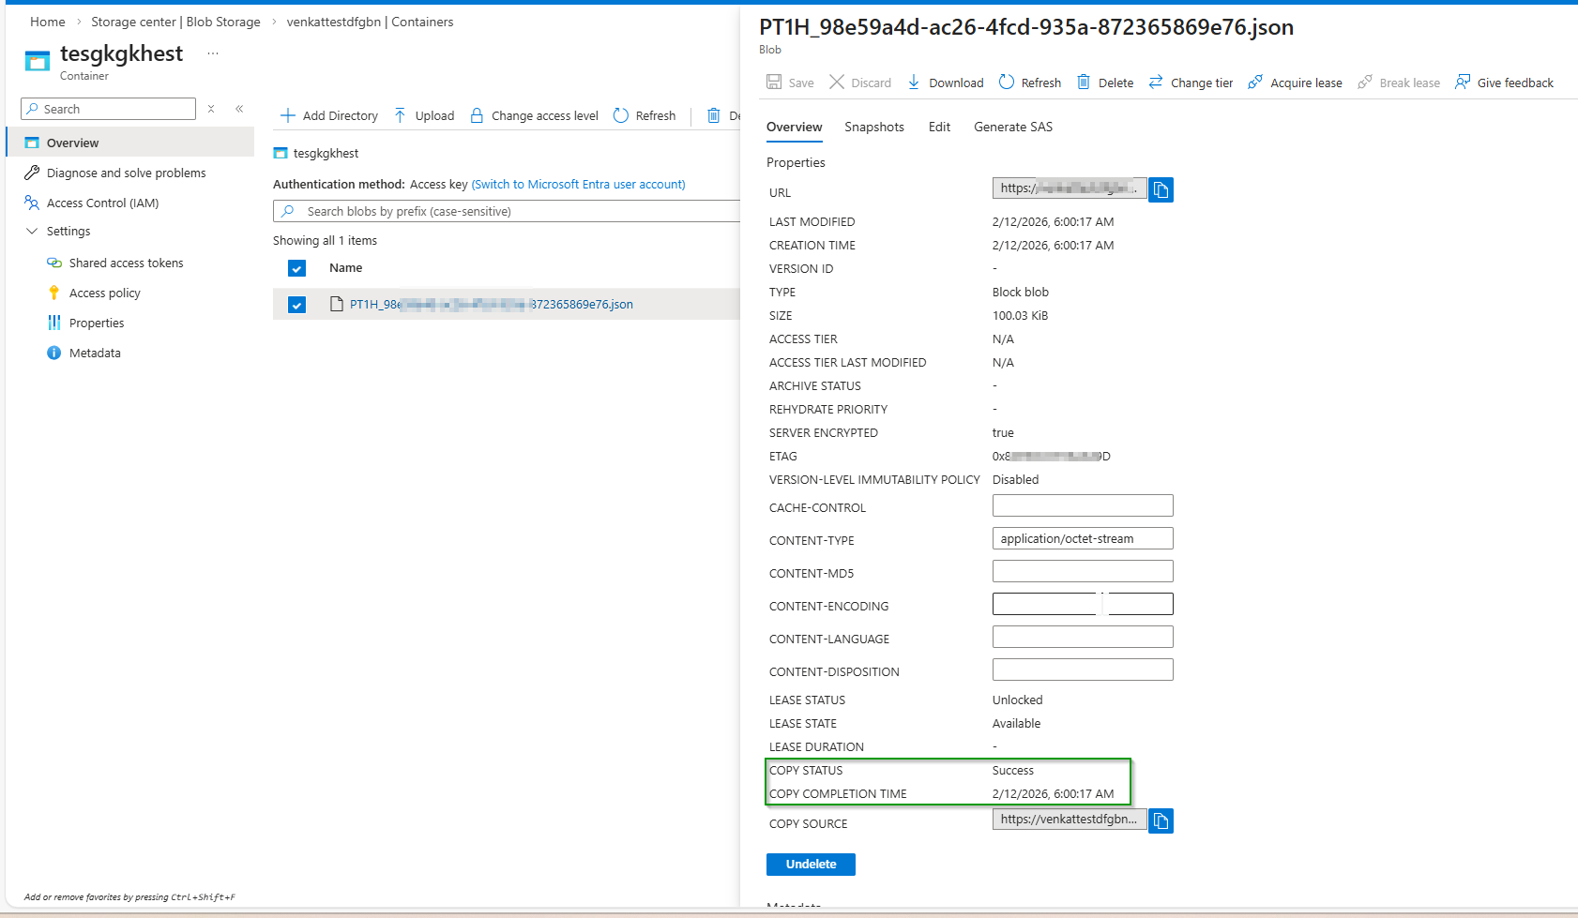This screenshot has height=918, width=1578.
Task: Click the Undelete button
Action: click(811, 865)
